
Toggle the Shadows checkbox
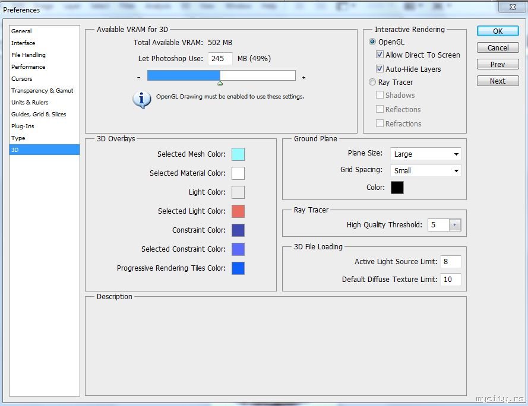click(x=380, y=95)
